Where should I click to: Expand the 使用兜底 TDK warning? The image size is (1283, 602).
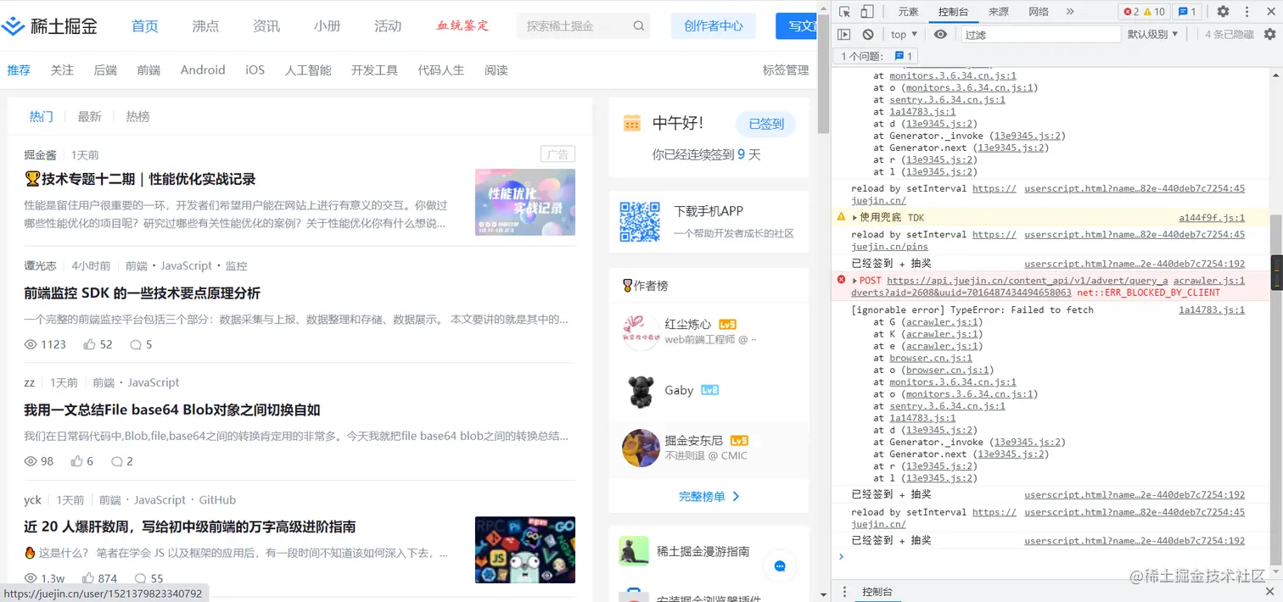pos(854,218)
